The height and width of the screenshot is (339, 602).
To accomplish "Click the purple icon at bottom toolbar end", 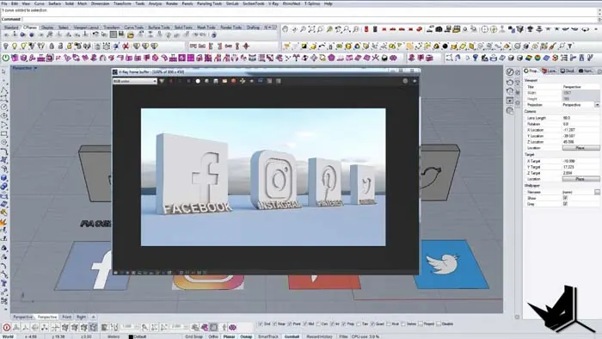I will [x=232, y=328].
